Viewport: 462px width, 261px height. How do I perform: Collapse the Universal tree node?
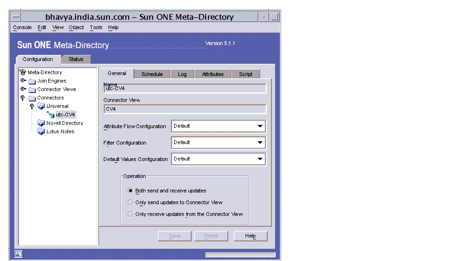32,107
